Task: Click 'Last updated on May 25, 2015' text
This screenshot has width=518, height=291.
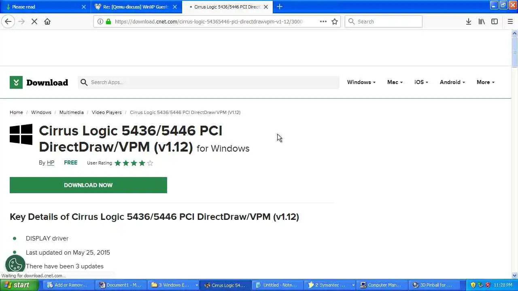Action: point(68,252)
